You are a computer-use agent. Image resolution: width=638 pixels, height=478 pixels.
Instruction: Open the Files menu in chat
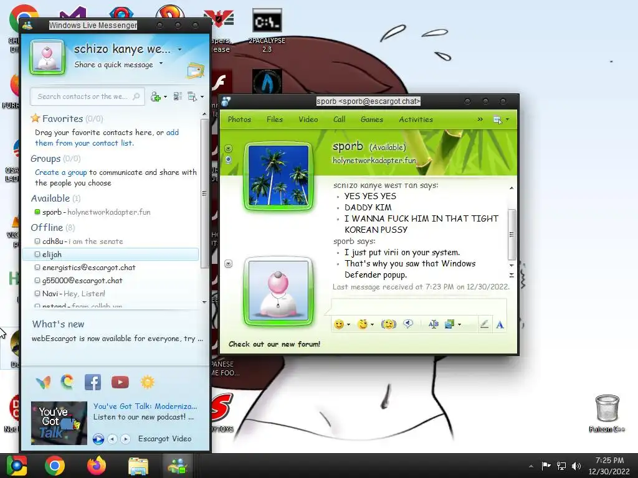275,119
